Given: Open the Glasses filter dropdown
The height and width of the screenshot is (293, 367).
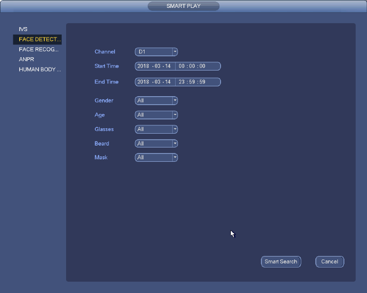Looking at the screenshot, I should pos(156,129).
